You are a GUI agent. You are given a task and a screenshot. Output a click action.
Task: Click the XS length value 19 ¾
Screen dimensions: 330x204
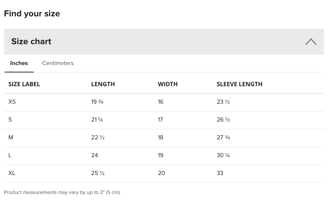click(x=97, y=102)
